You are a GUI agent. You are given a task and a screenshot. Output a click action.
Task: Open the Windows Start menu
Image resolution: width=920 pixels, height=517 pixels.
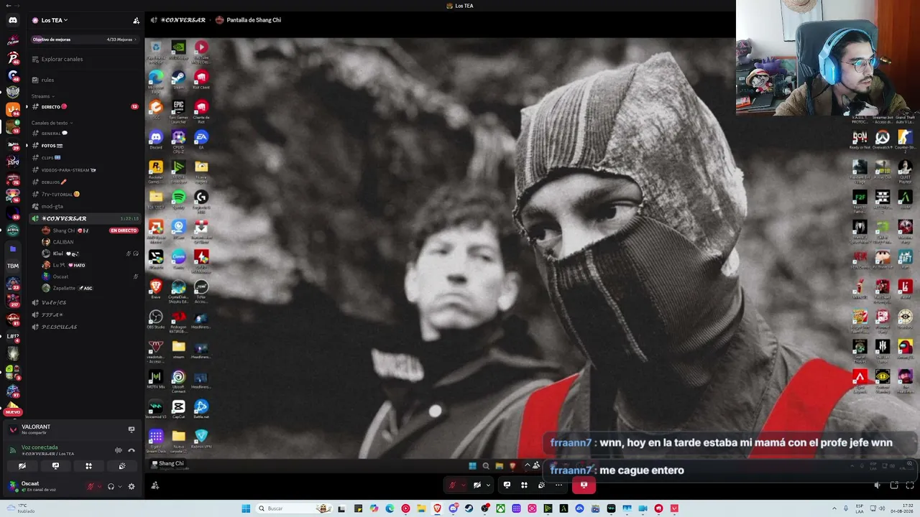(246, 508)
